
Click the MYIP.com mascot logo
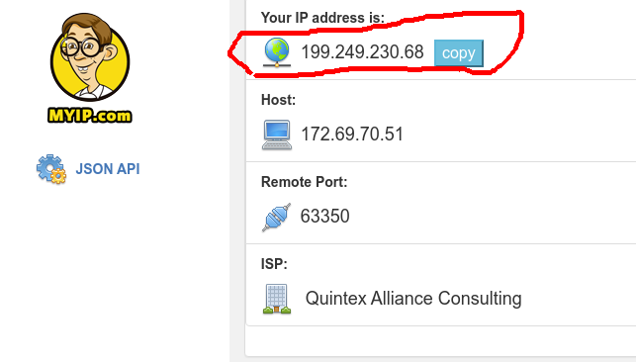(x=90, y=67)
